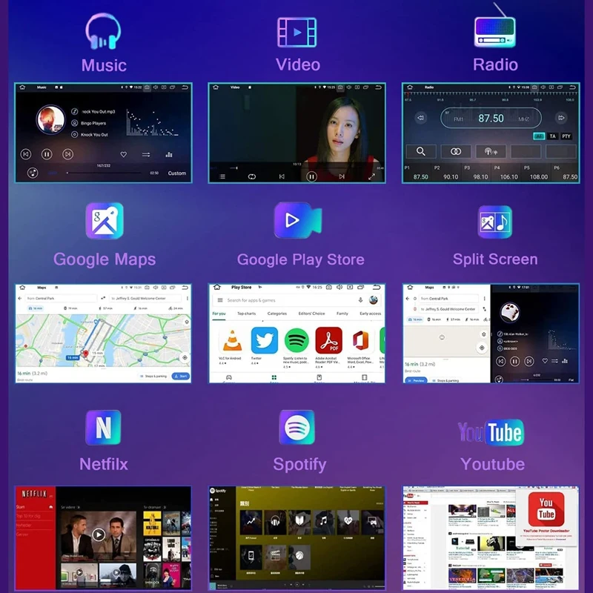Click the Split Screen feature icon

494,222
